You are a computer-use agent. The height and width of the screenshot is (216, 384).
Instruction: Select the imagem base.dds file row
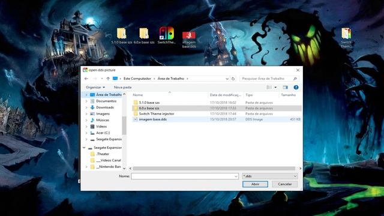[x=217, y=119]
